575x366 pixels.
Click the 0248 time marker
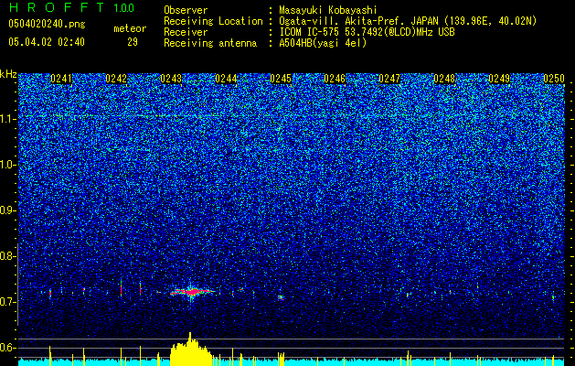(x=444, y=79)
